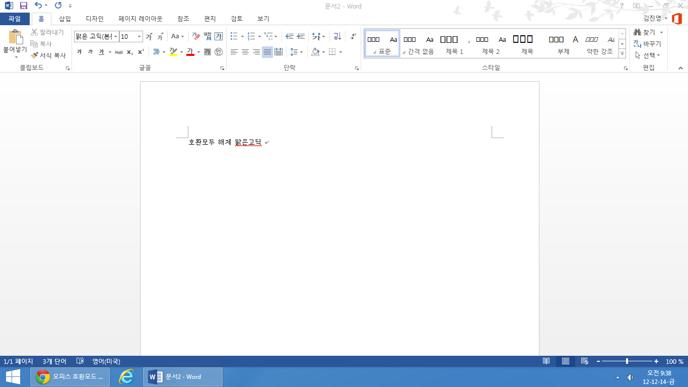
Task: Open numbered list options dropdown
Action: pos(259,36)
